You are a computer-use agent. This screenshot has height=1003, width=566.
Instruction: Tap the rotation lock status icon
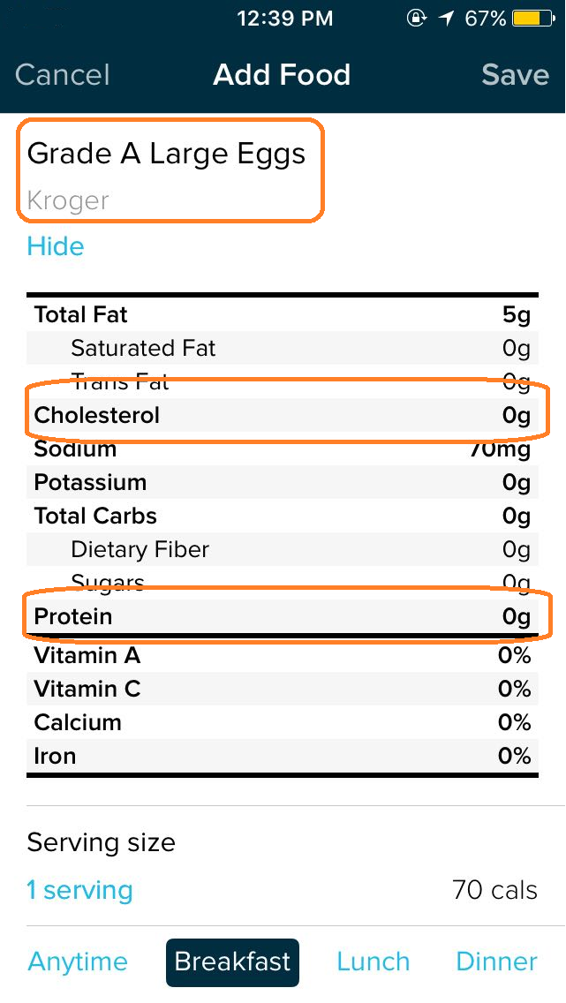(417, 19)
